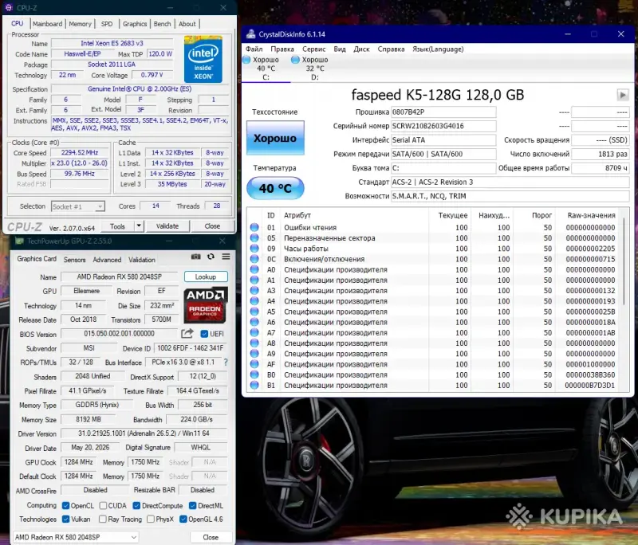Click status dot for attribute 0C
Image resolution: width=638 pixels, height=545 pixels.
coord(254,259)
